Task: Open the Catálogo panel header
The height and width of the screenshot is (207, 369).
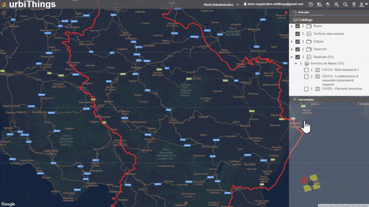Action: click(329, 20)
